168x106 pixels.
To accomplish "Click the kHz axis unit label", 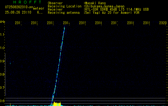I will (3, 22).
